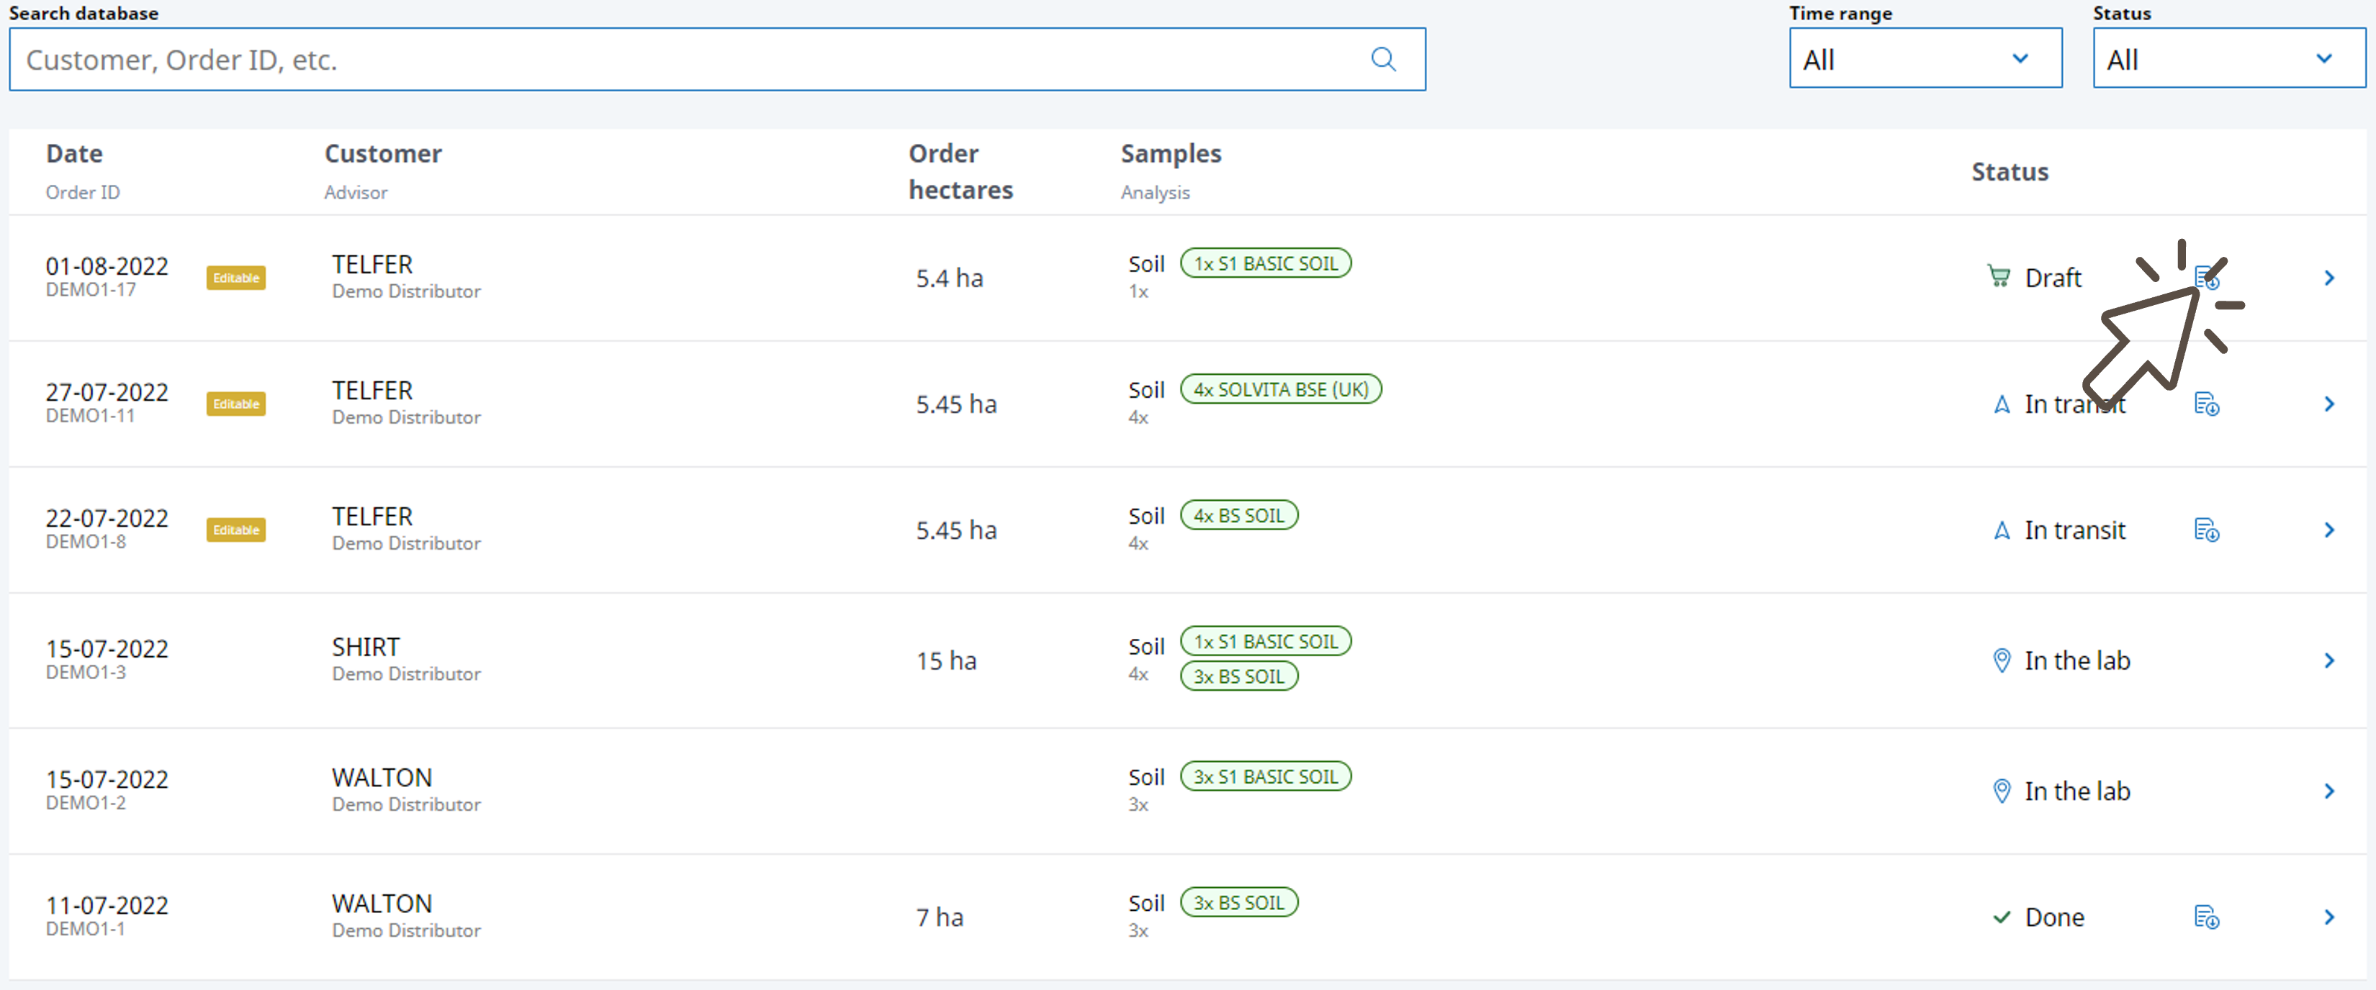Expand order DEMO1-3 with chevron arrow
2376x990 pixels.
tap(2329, 660)
